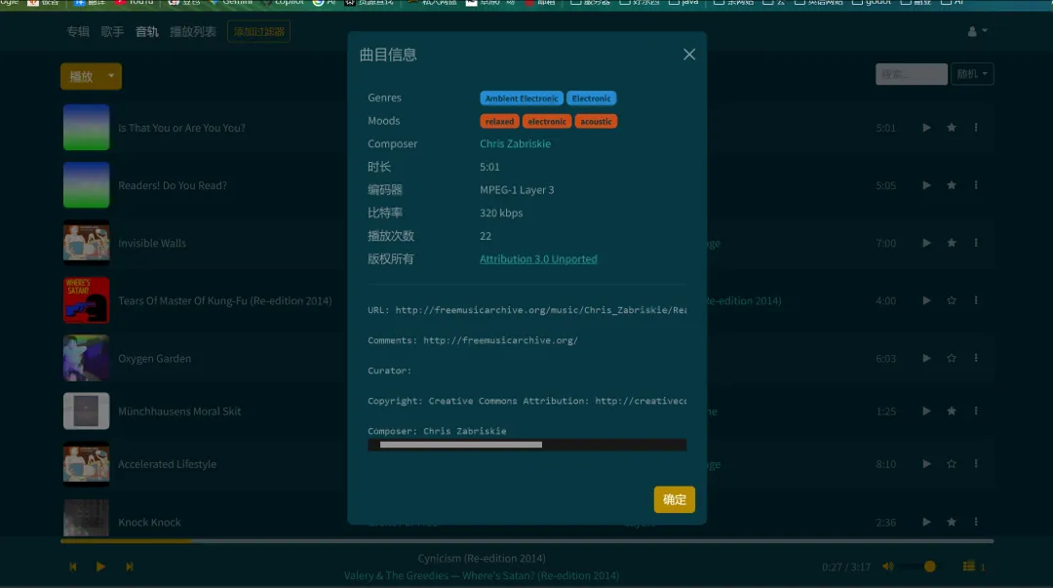Viewport: 1053px width, 588px height.
Task: Expand the 播放 button dropdown arrow
Action: tap(111, 76)
